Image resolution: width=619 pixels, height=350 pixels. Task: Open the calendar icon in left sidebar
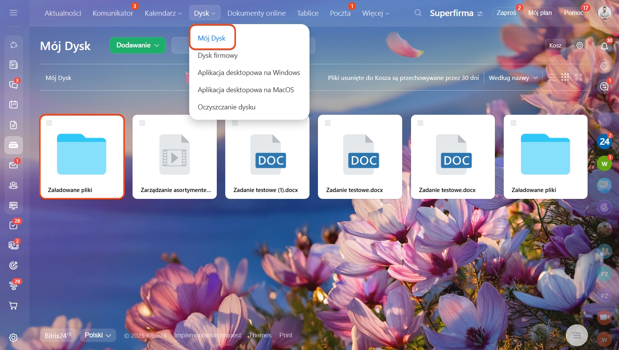click(13, 104)
